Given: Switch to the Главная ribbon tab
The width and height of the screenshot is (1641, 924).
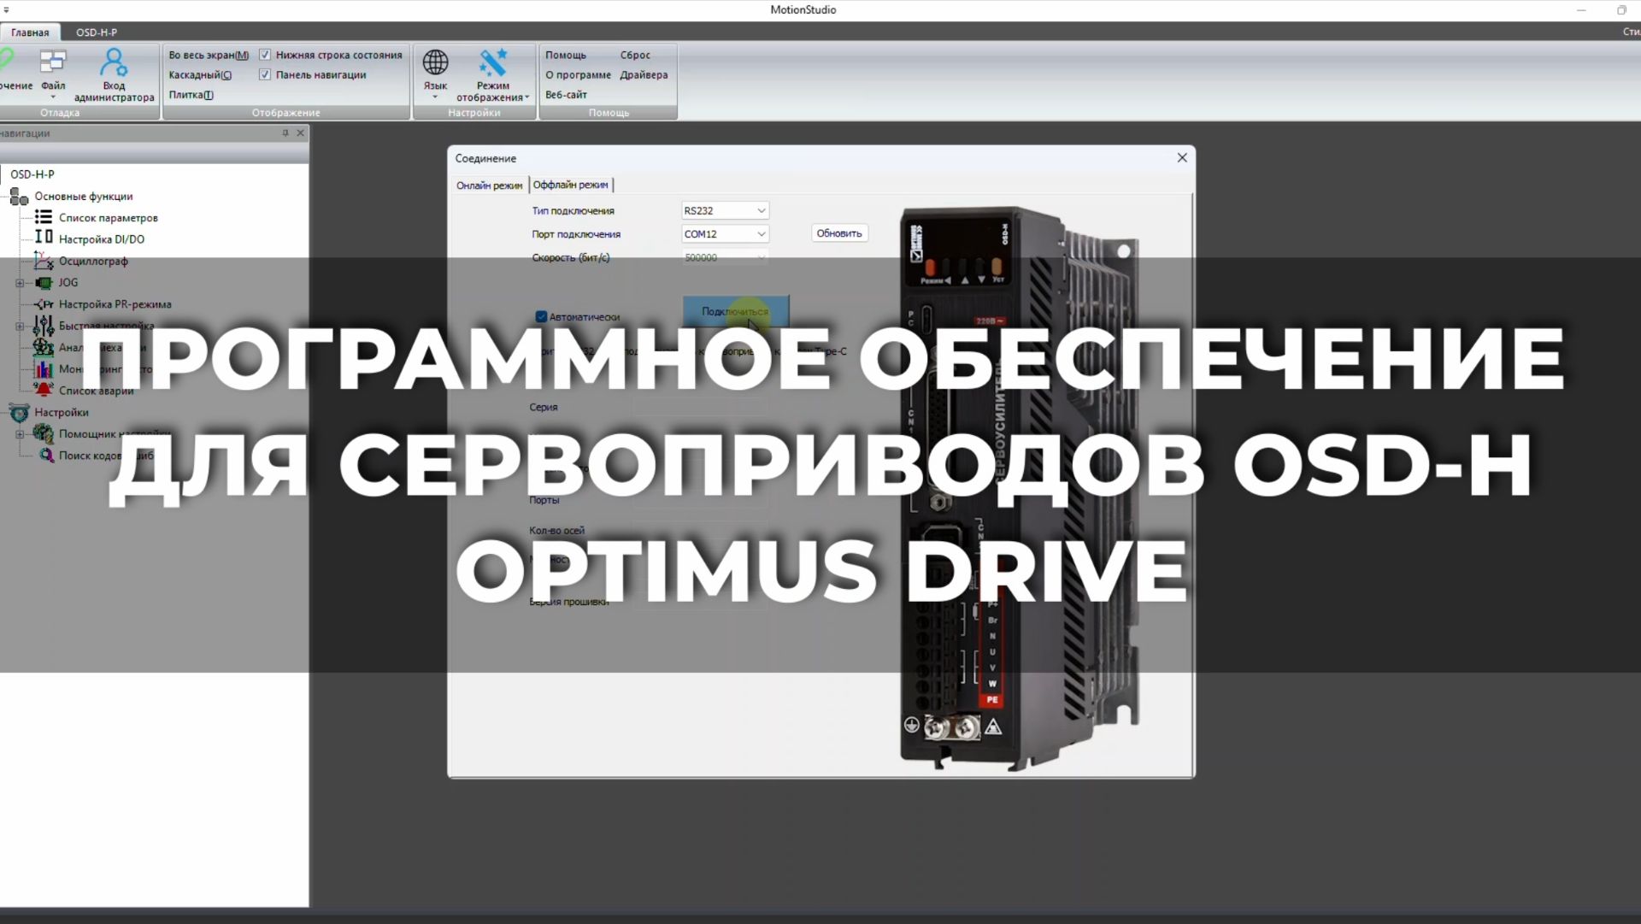Looking at the screenshot, I should coord(30,32).
